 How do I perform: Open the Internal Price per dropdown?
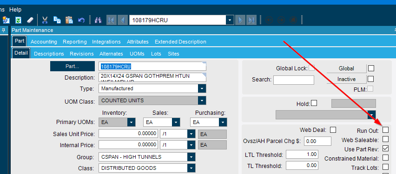(191, 145)
